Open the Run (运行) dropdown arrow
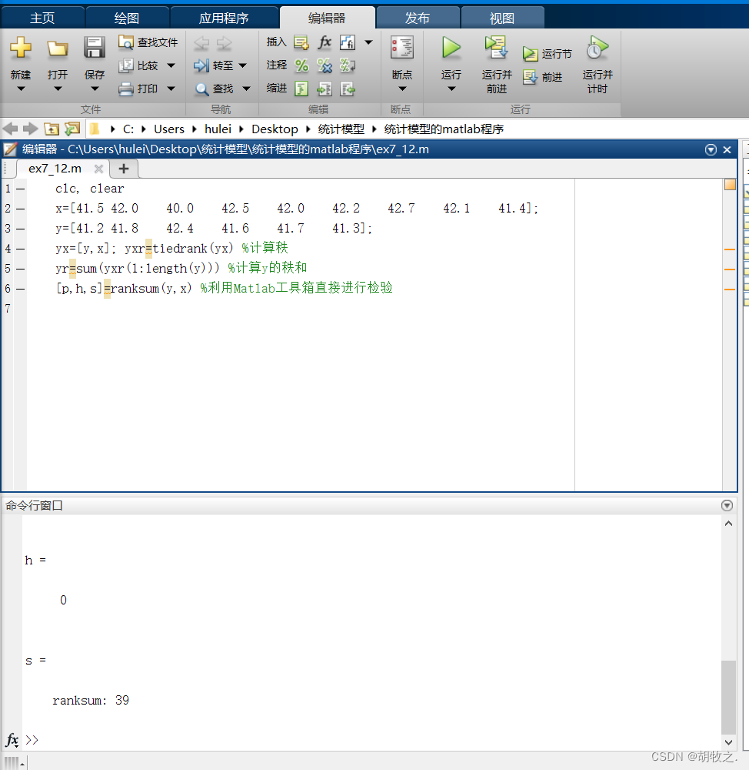 coord(451,89)
